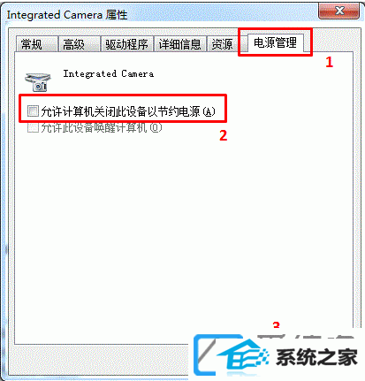The height and width of the screenshot is (381, 365).
Task: Click the red number 2 annotation
Action: pyautogui.click(x=224, y=135)
